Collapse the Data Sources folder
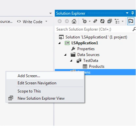Viewport: 136px width, 128px height. pos(65,55)
